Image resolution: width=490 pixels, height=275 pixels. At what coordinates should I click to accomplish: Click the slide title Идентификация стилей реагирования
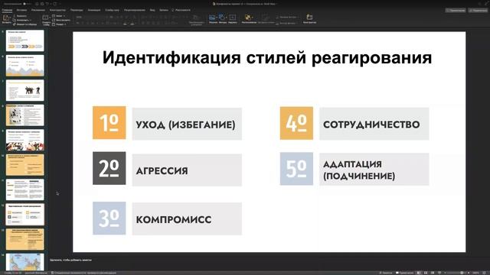pos(267,58)
